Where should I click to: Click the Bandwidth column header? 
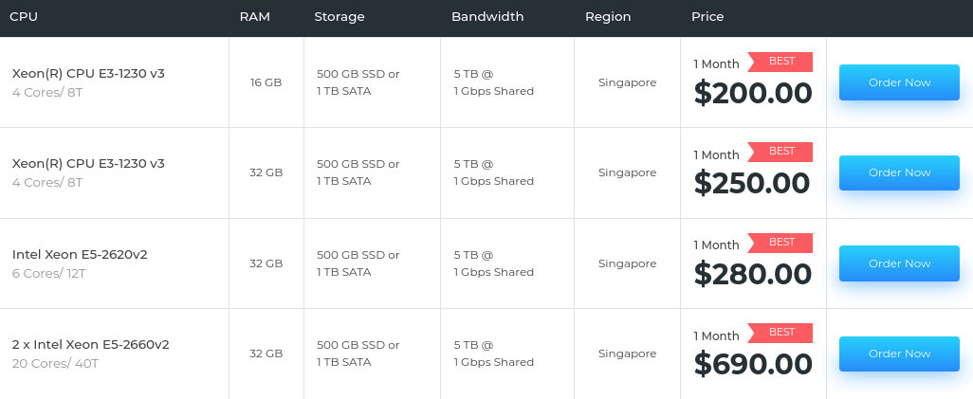pyautogui.click(x=487, y=17)
